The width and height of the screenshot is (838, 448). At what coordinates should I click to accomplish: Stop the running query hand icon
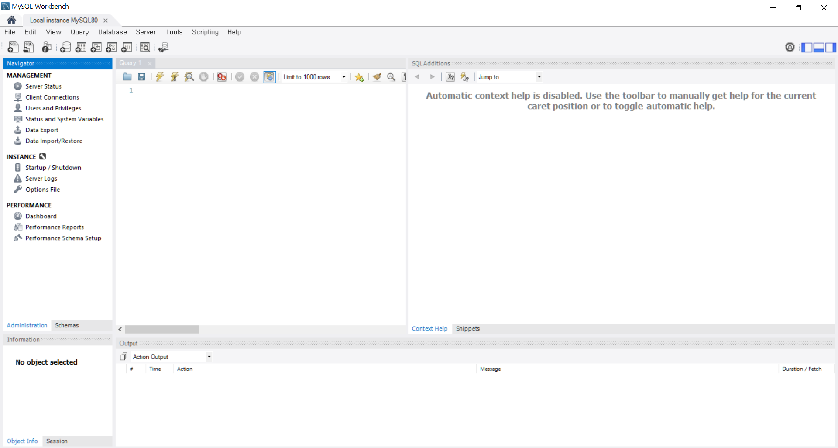(204, 77)
